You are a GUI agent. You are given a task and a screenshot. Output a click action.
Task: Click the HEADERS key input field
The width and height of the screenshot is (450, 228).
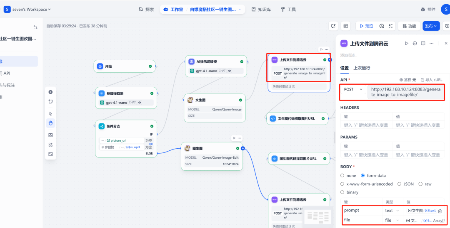coord(366,125)
